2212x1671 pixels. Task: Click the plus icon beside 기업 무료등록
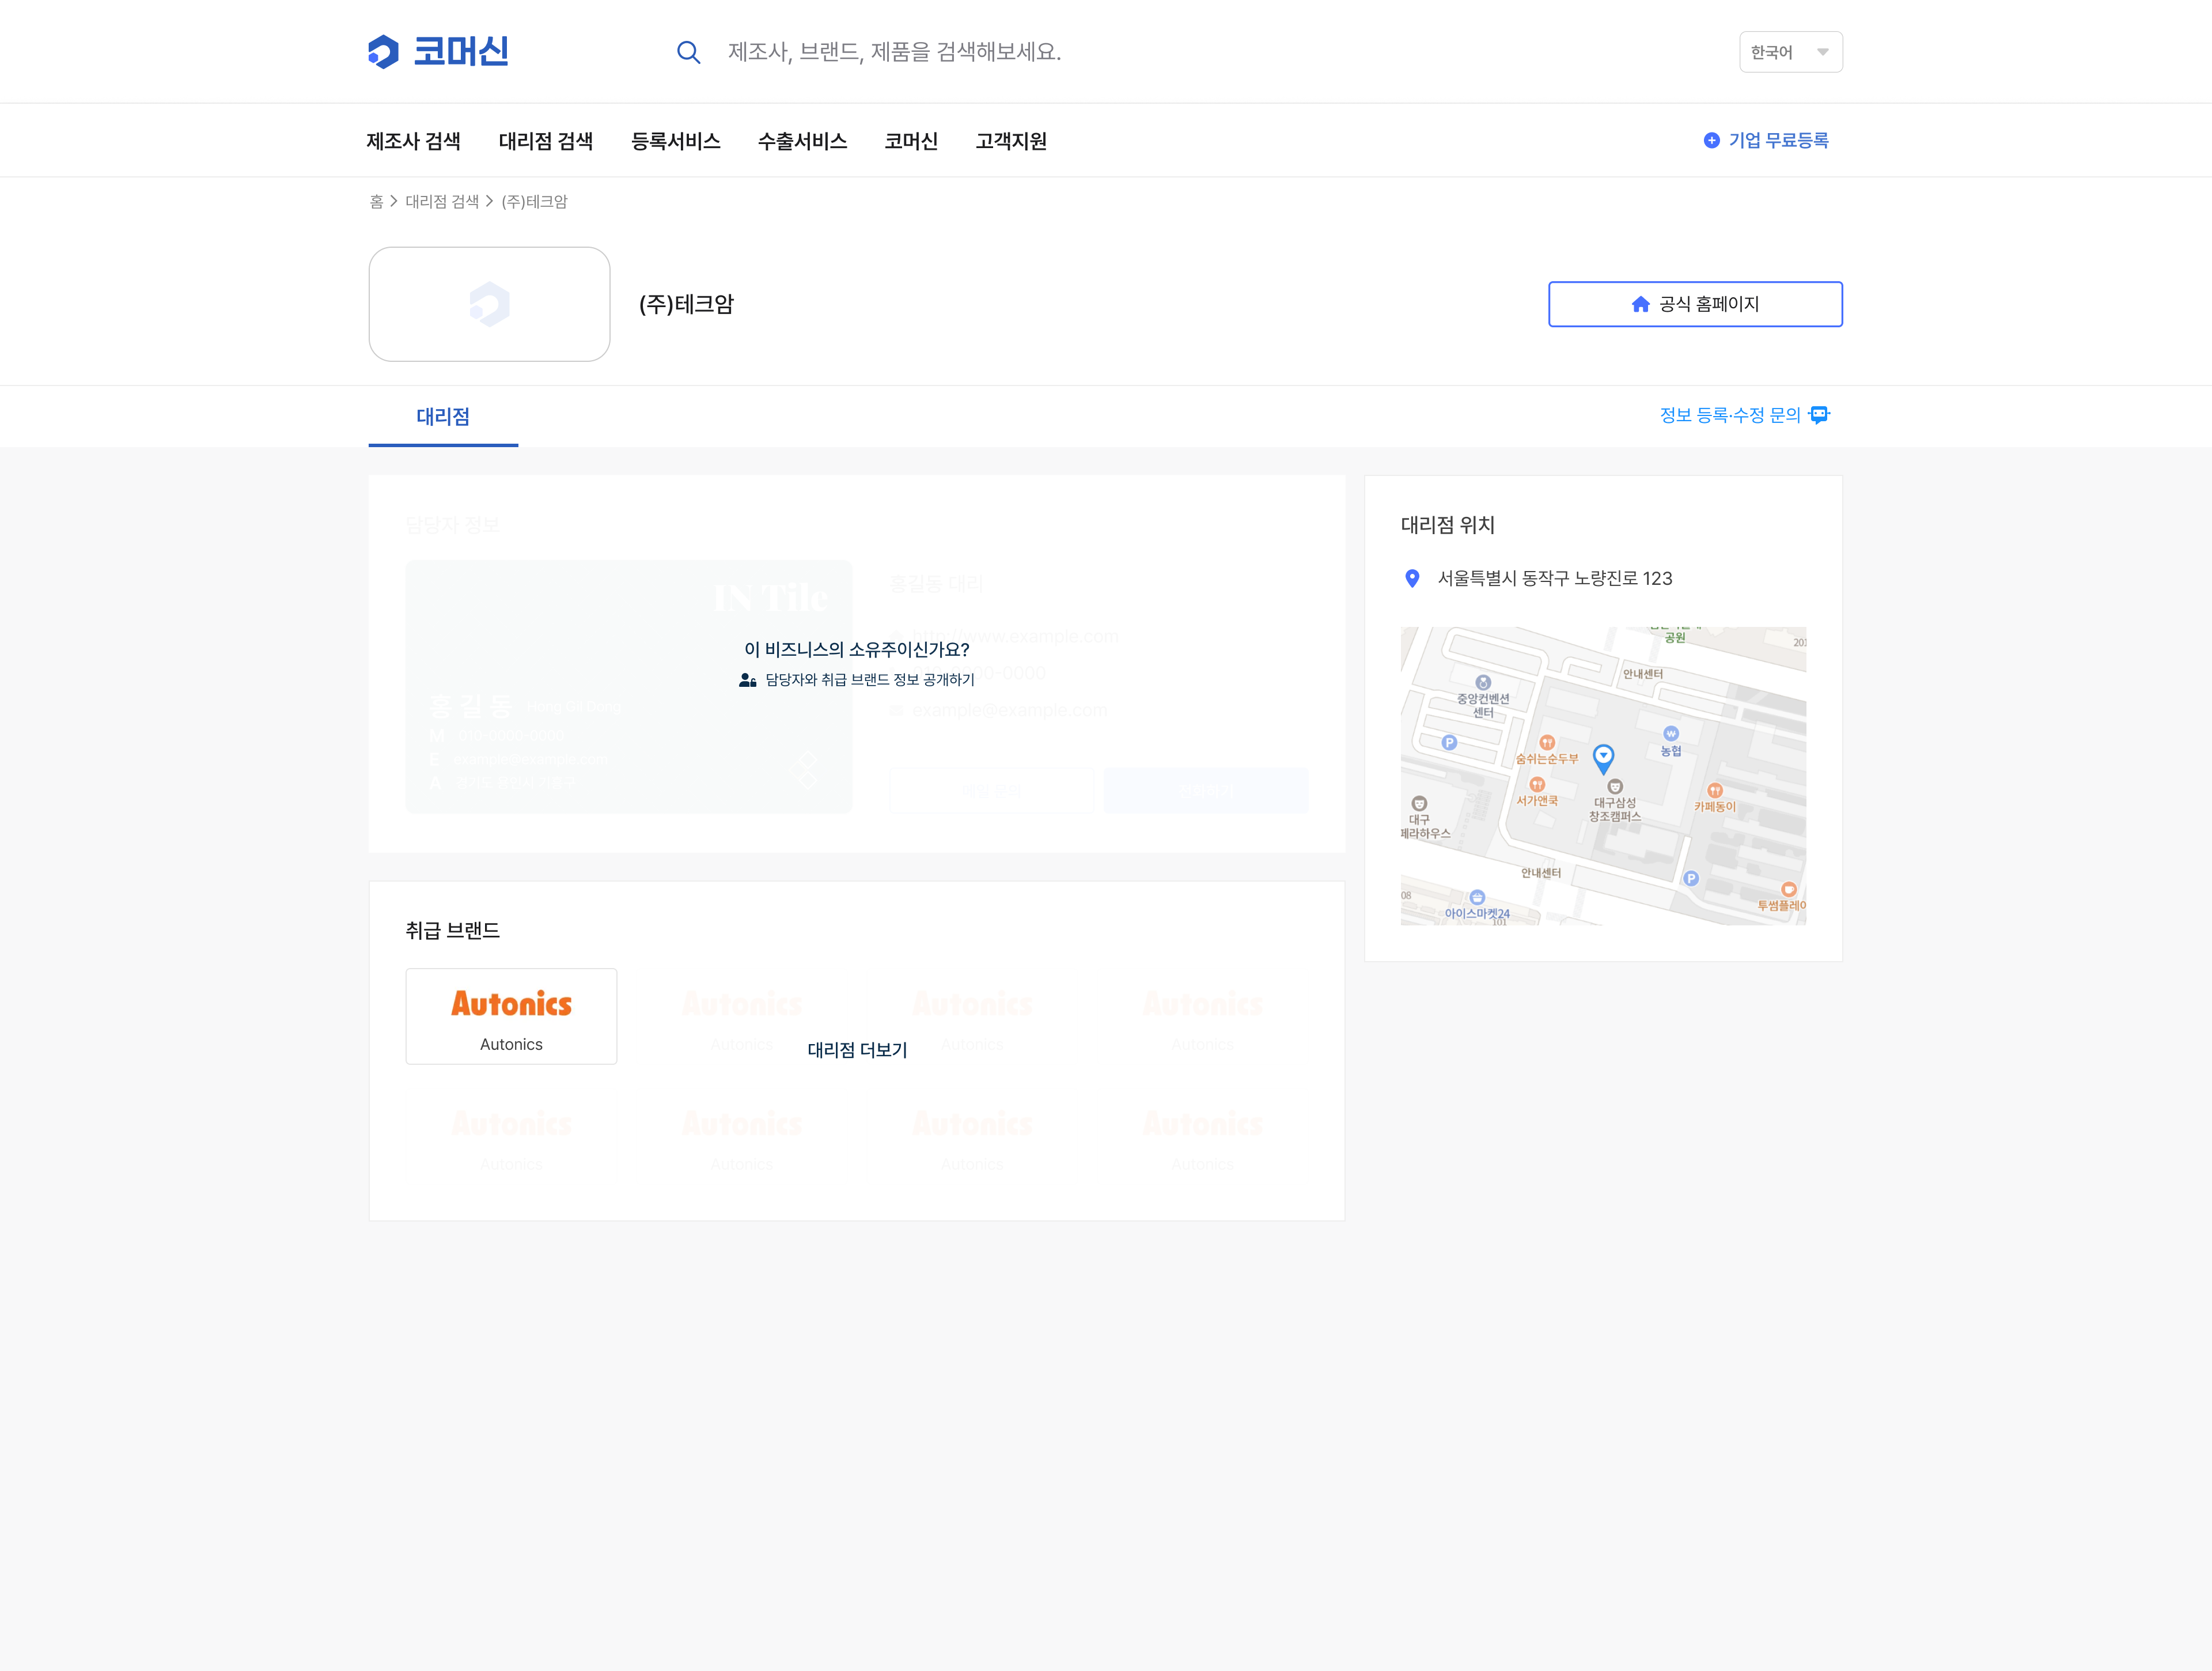coord(1711,141)
